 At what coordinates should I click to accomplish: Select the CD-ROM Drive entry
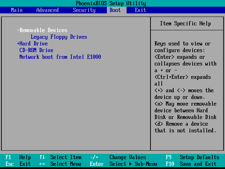click(36, 50)
